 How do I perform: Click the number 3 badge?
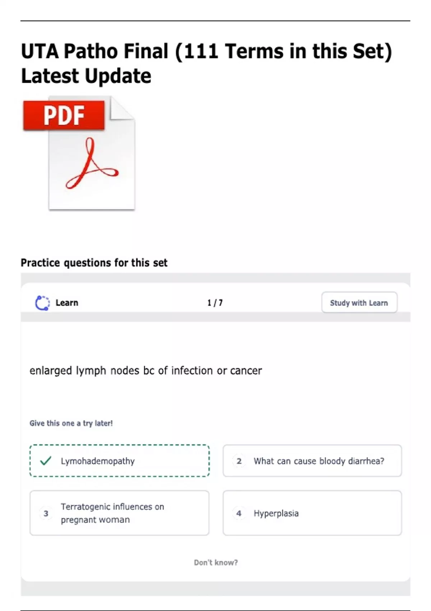[x=46, y=513]
